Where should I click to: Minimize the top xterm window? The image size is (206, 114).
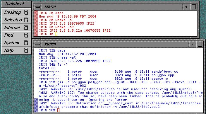tap(186, 7)
